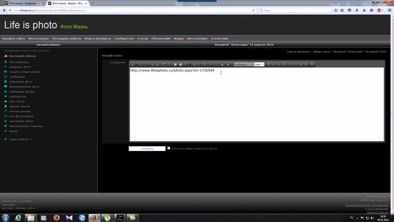Open 'сообщения' sidebar link

pos(17,76)
